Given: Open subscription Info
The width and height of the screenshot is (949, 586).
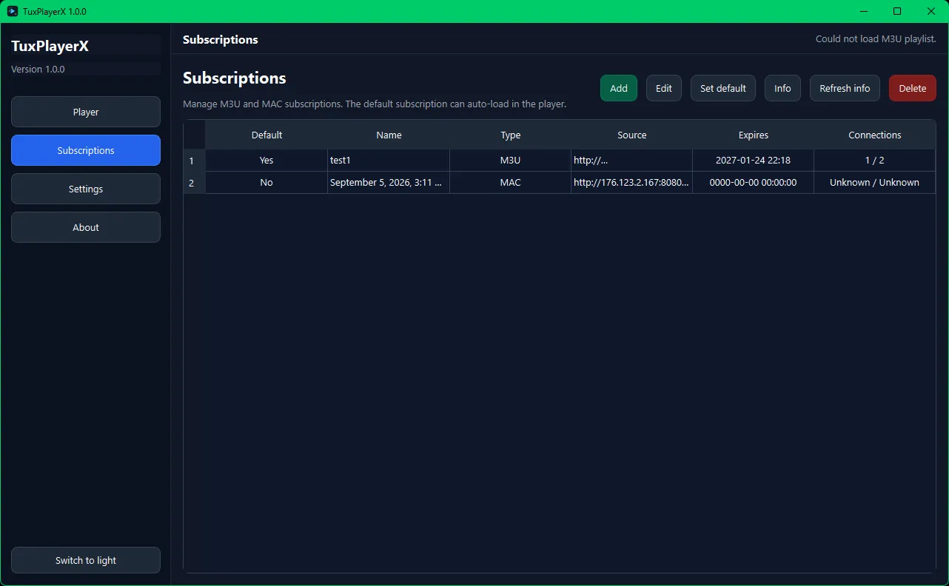Looking at the screenshot, I should pyautogui.click(x=782, y=88).
